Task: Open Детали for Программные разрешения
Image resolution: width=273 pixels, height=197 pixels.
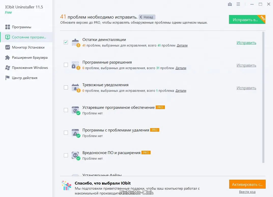Action: pyautogui.click(x=181, y=68)
